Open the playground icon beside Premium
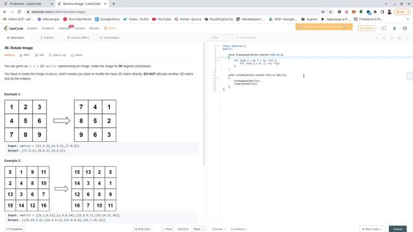Screen dimensions: 413x232 pos(384,28)
